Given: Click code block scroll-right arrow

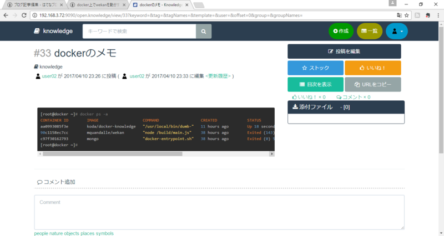Looking at the screenshot, I should click(272, 154).
